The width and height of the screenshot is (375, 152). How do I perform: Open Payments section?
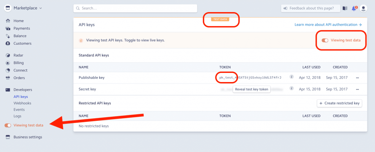[22, 29]
